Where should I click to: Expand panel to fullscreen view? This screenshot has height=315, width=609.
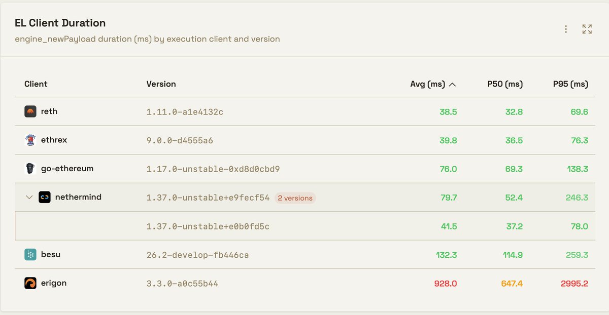pos(587,29)
